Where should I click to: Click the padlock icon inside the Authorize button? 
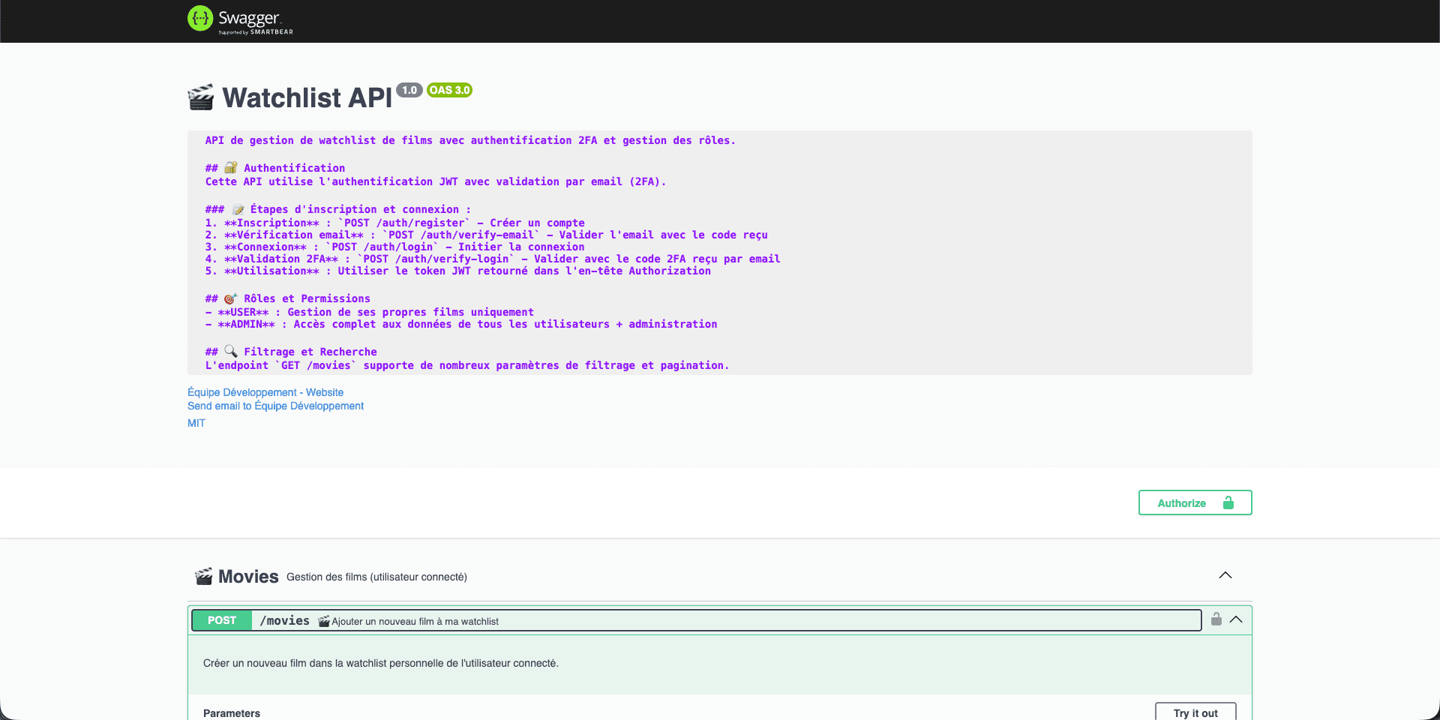pyautogui.click(x=1228, y=502)
